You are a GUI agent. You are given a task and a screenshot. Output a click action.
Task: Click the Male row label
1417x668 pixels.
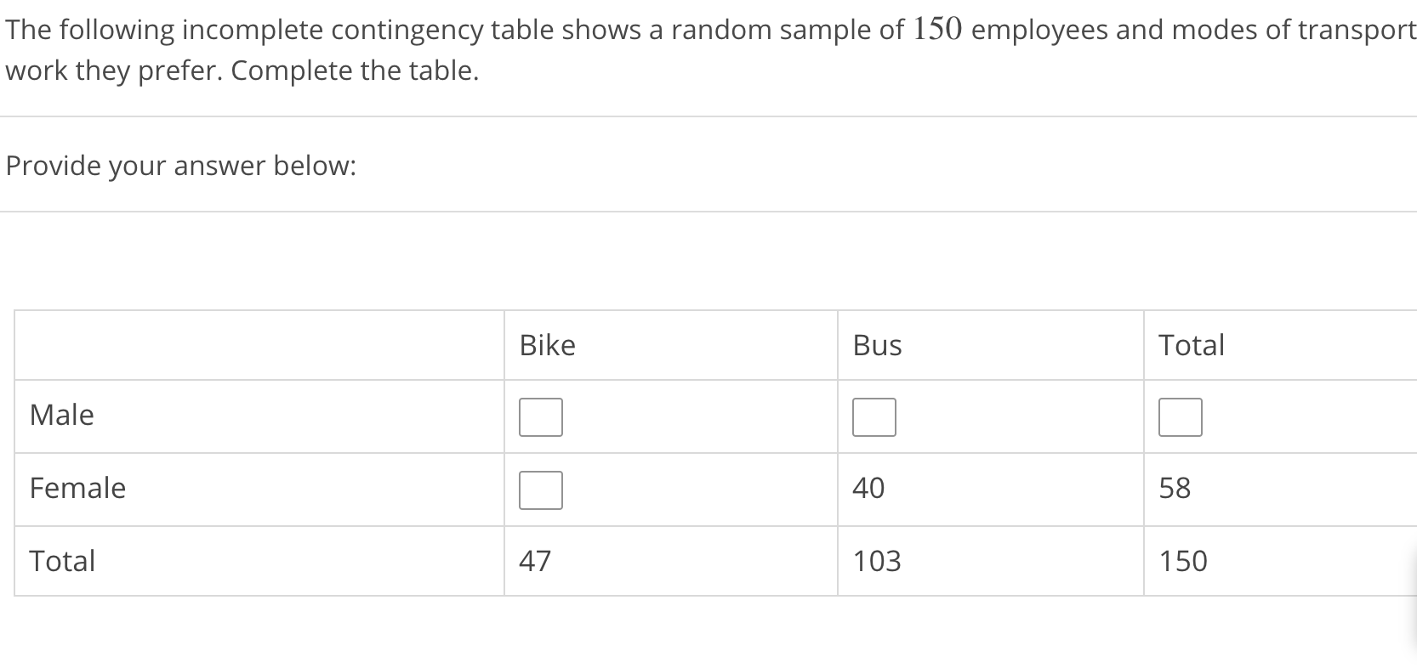point(61,416)
